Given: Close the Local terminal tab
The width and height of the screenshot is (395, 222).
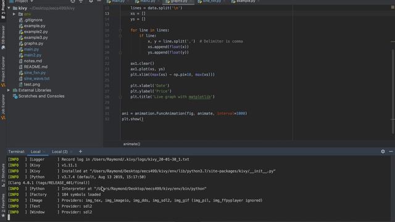Looking at the screenshot, I should point(44,152).
